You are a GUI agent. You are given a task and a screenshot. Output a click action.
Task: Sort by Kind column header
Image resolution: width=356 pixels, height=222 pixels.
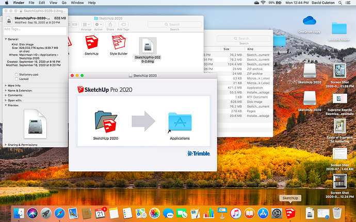pyautogui.click(x=258, y=49)
